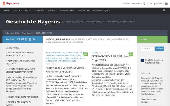Focus the Suchen search input field
Viewport: 170px width, 106px height.
(148, 49)
